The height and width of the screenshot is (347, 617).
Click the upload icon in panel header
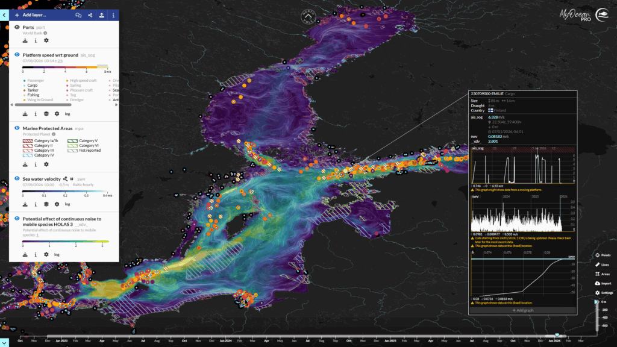pos(101,14)
